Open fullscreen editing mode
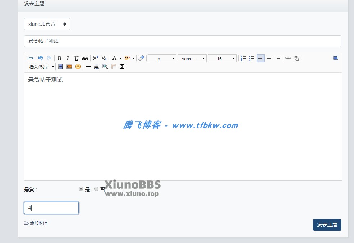 [336, 58]
